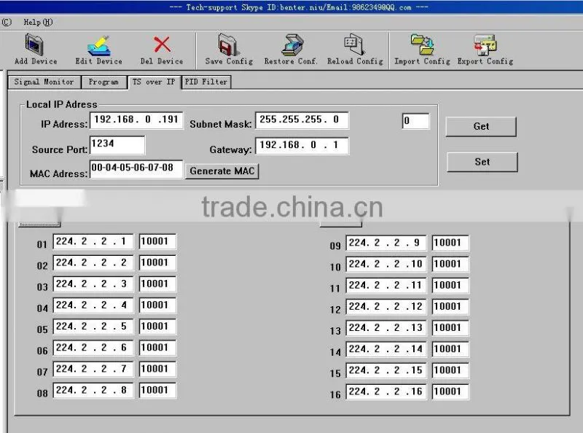
Task: Switch to the Signal Monitor tab
Action: click(x=44, y=82)
